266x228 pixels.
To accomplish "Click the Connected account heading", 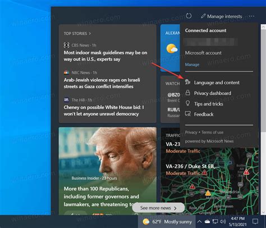I will 205,30.
